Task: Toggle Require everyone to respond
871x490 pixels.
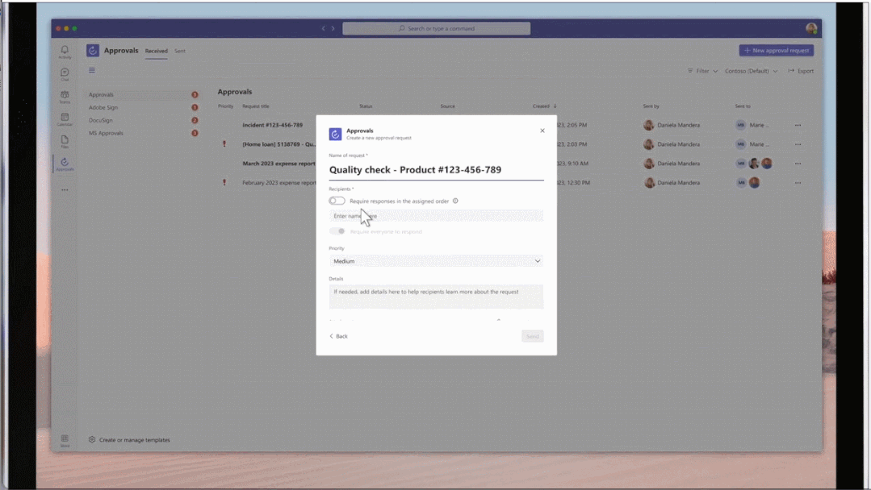Action: click(337, 231)
